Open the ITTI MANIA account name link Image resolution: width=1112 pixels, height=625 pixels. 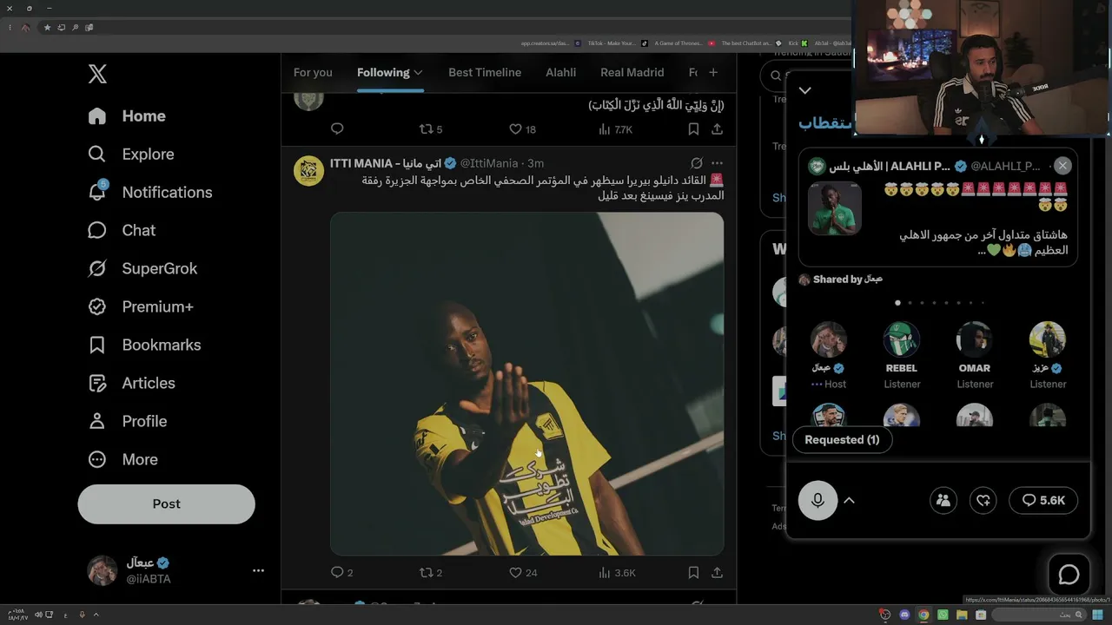click(386, 163)
